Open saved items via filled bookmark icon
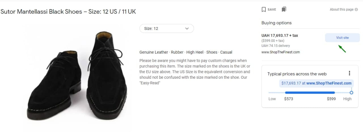This screenshot has height=132, width=363. tap(284, 9)
